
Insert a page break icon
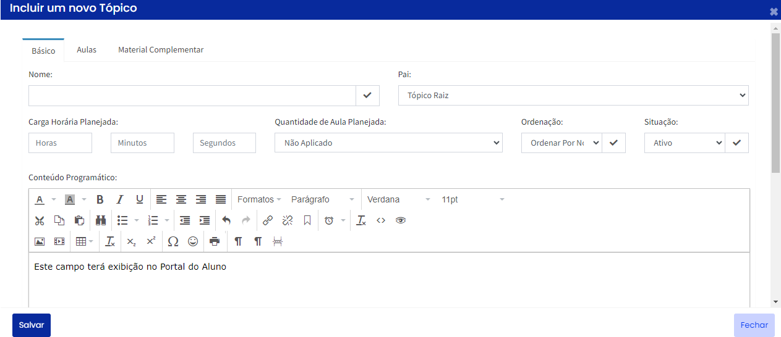pos(278,241)
